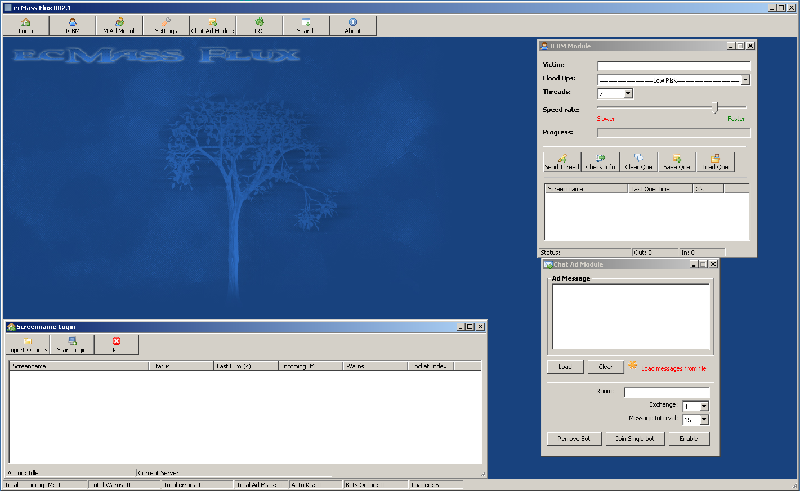This screenshot has width=800, height=491.
Task: Open the IRC toolbar item
Action: click(x=259, y=26)
